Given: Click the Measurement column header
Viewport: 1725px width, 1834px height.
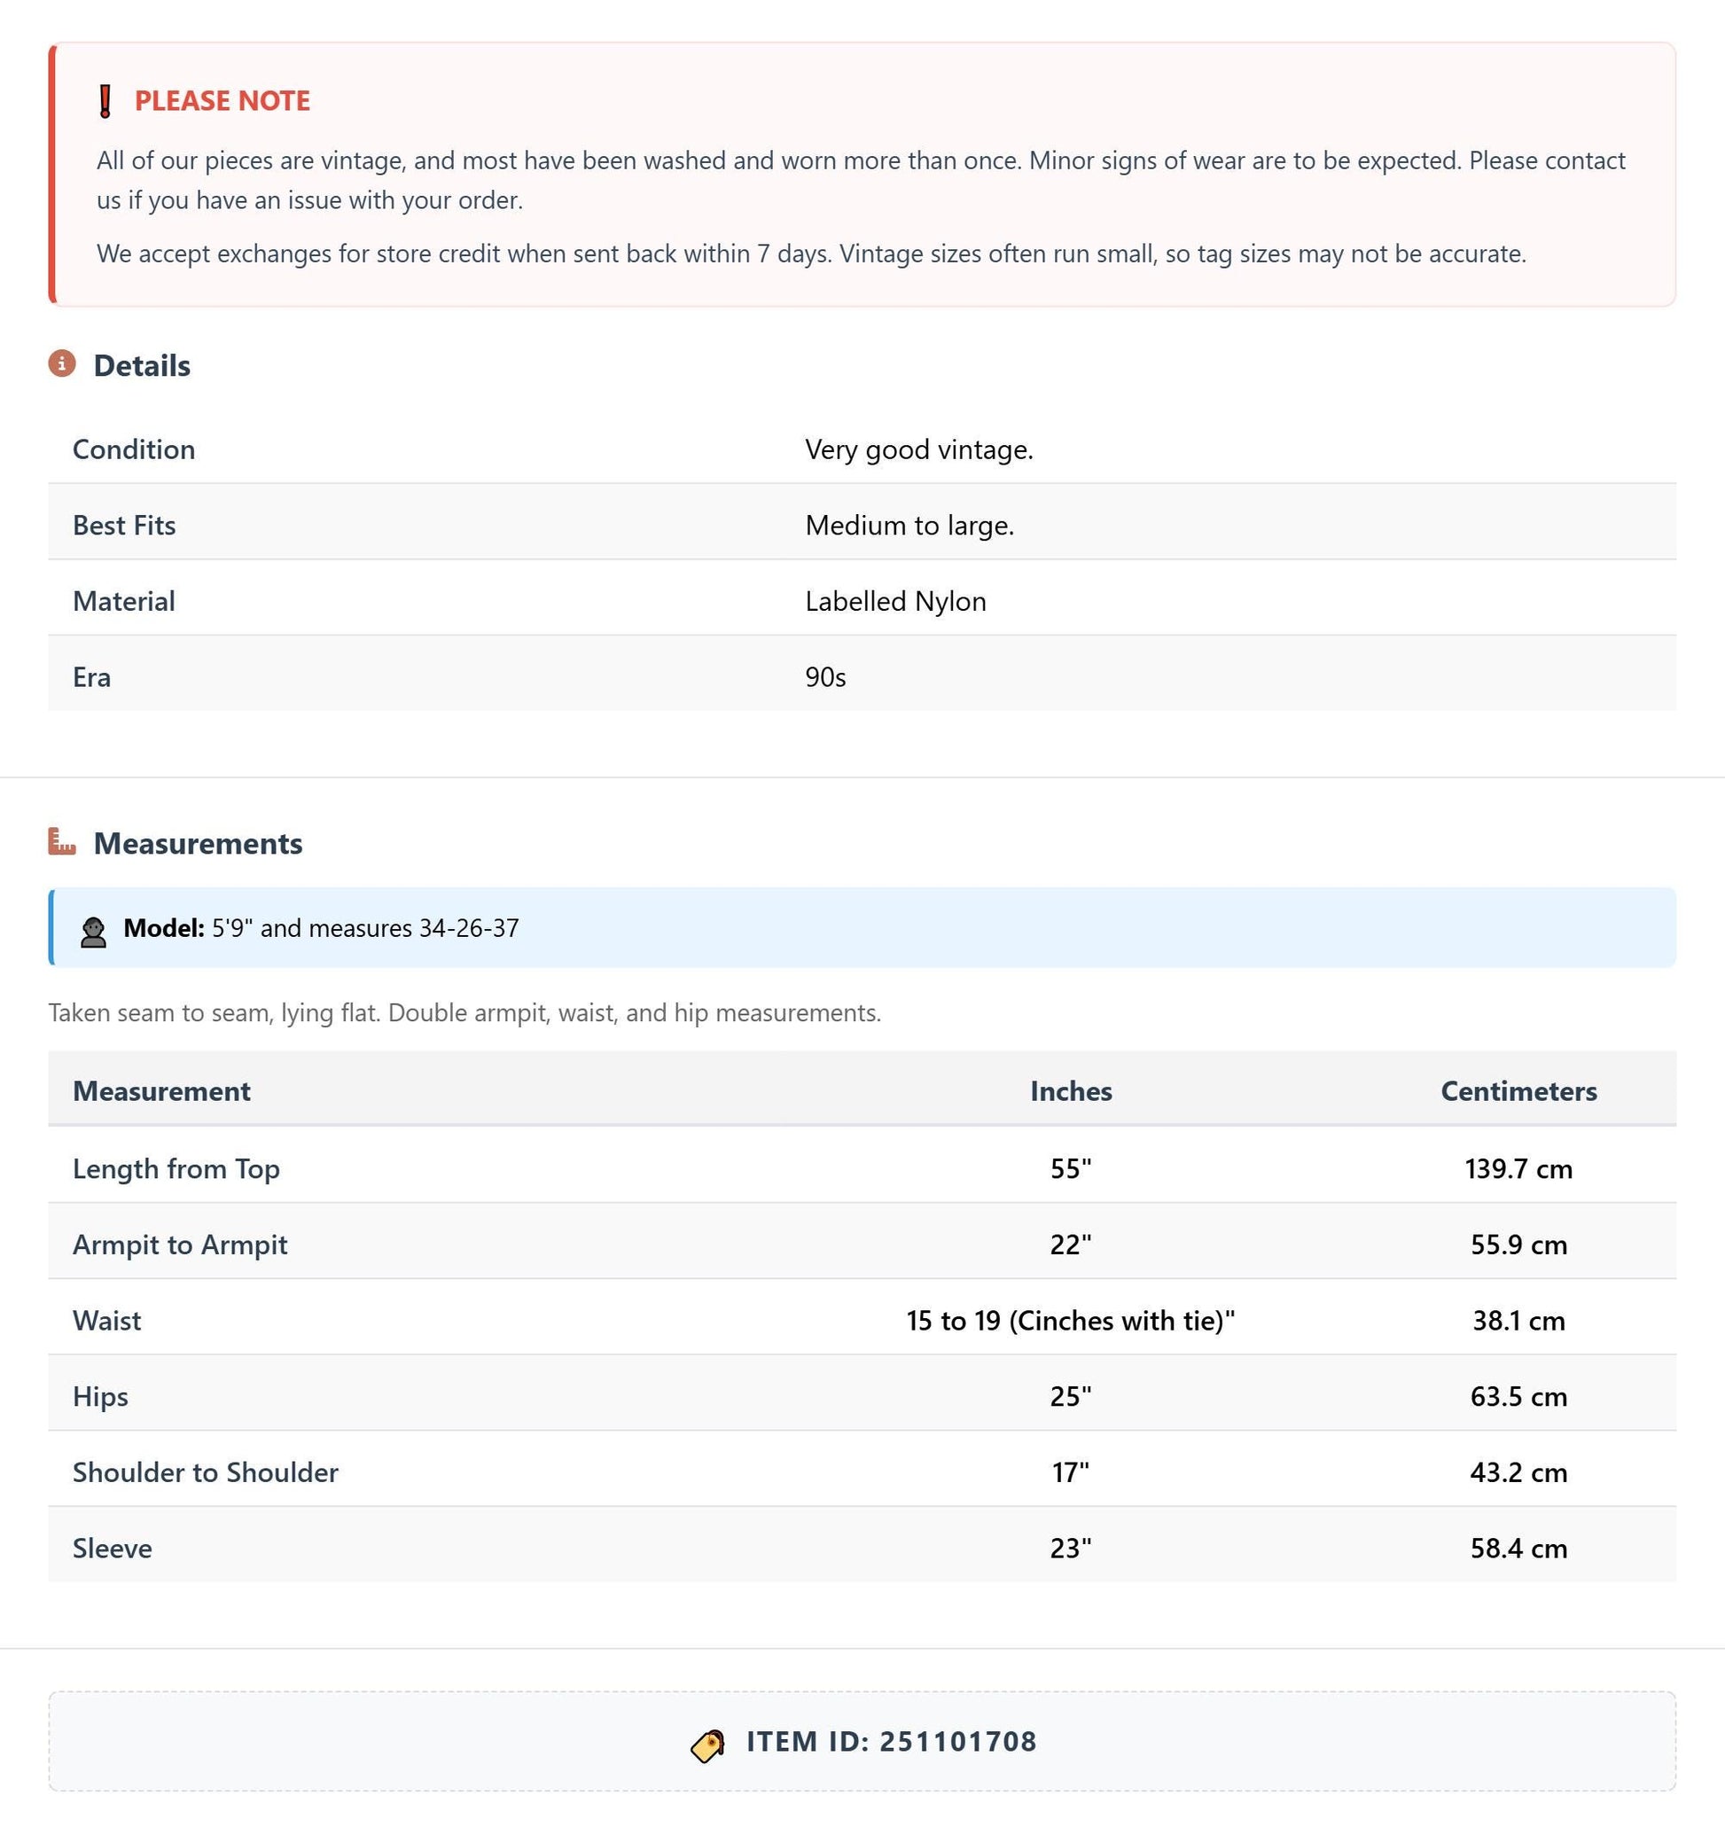Looking at the screenshot, I should click(161, 1091).
